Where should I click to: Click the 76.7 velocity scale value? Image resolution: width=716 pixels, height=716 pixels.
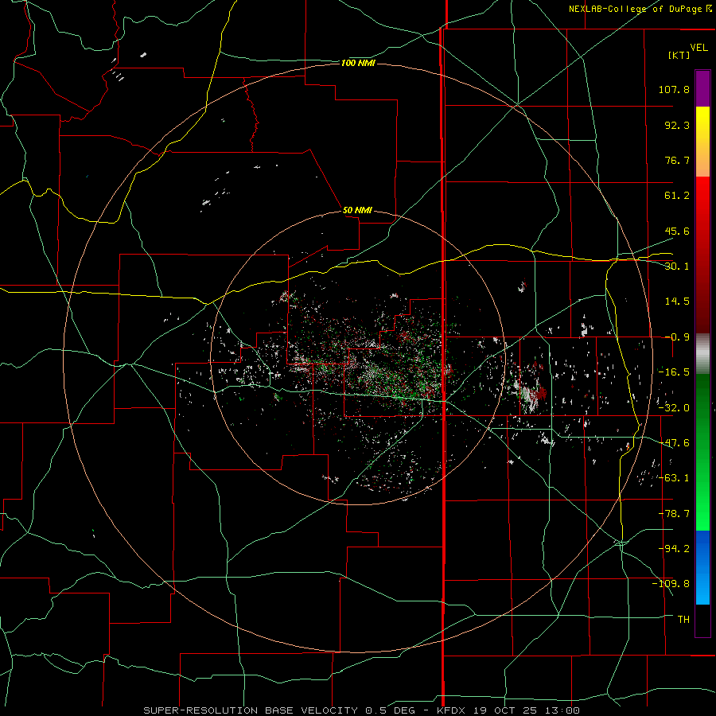click(677, 160)
